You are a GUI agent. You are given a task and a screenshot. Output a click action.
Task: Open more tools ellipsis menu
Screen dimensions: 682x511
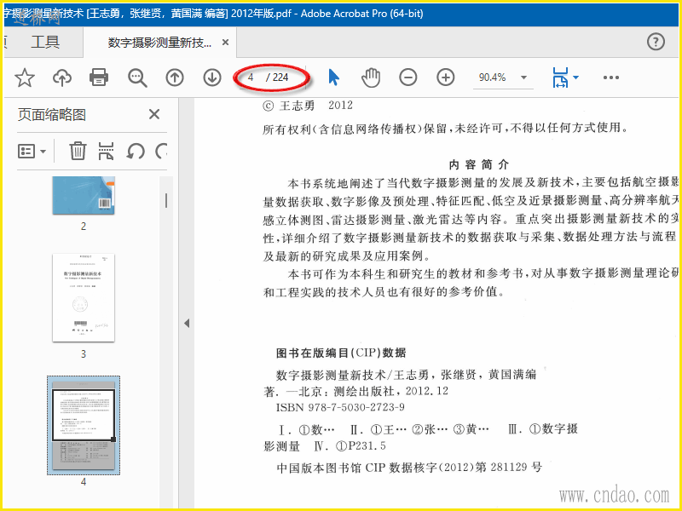[610, 78]
